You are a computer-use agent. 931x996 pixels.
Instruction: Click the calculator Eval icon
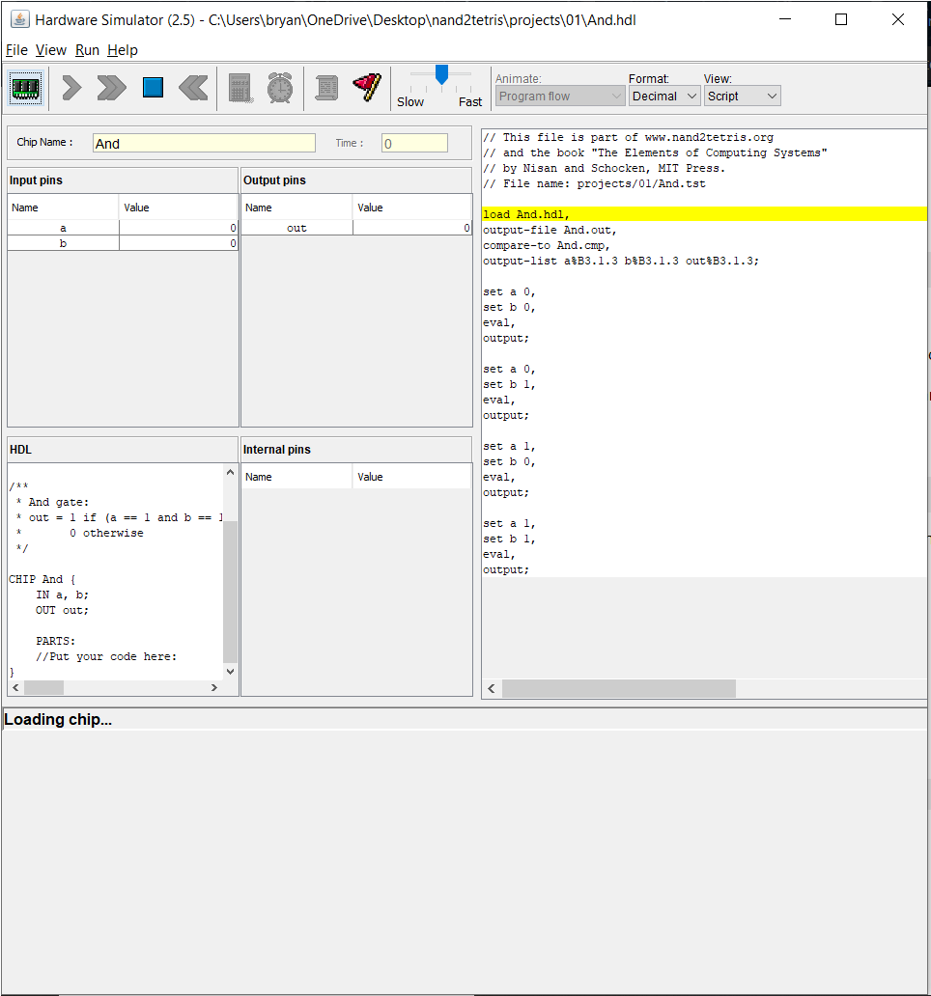click(x=240, y=88)
